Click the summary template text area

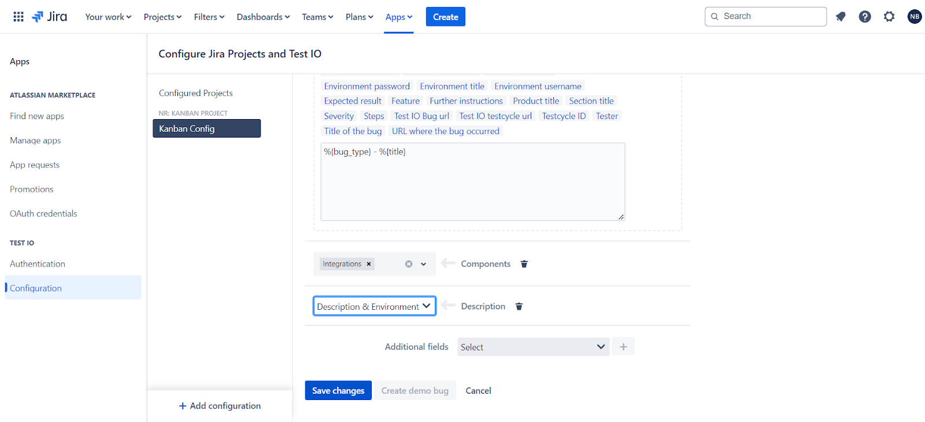[473, 182]
